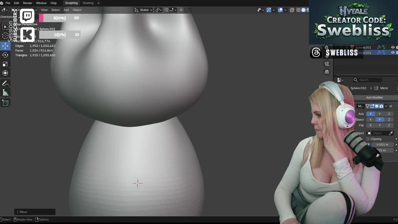Image resolution: width=398 pixels, height=224 pixels.
Task: Disable mirror Axis X
Action: pyautogui.click(x=370, y=114)
